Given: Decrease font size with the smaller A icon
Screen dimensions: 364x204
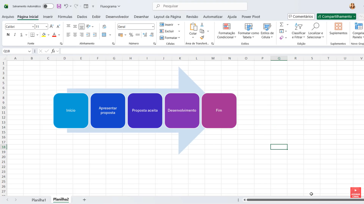Looking at the screenshot, I should point(58,27).
